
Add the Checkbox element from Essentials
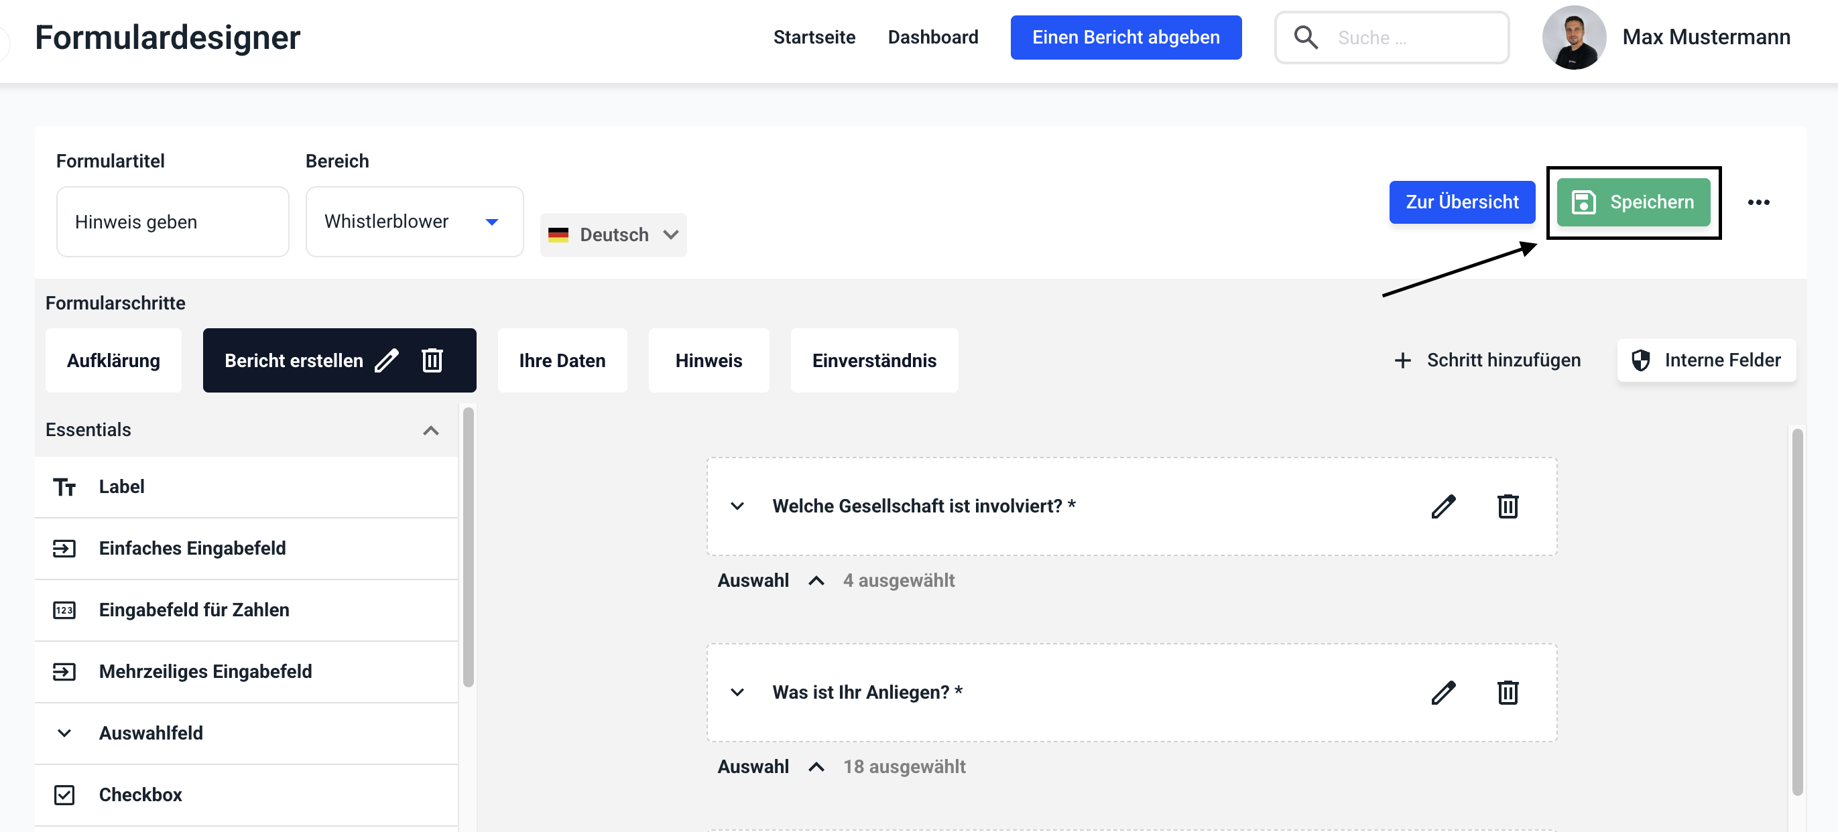[x=140, y=794]
